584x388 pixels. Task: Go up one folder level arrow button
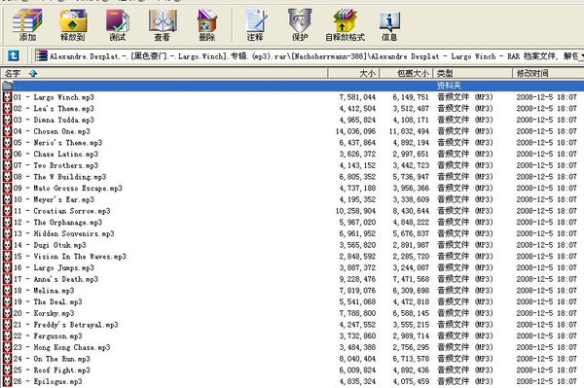point(13,55)
